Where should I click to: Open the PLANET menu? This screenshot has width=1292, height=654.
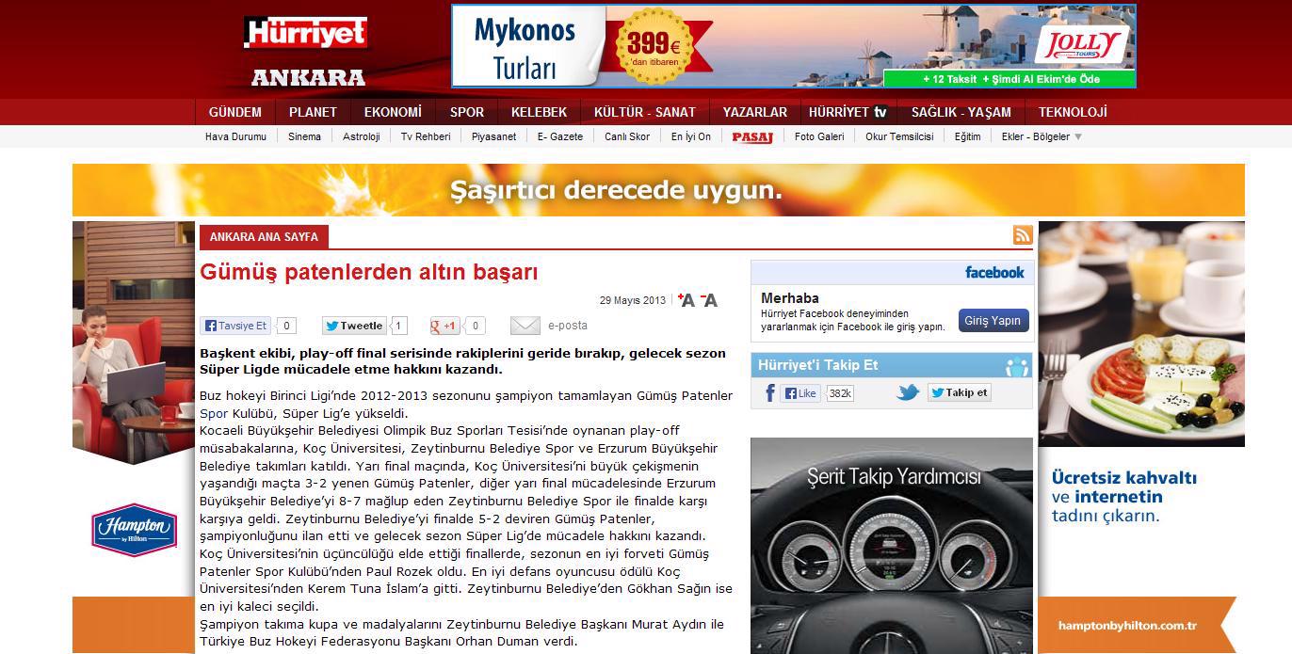click(313, 112)
